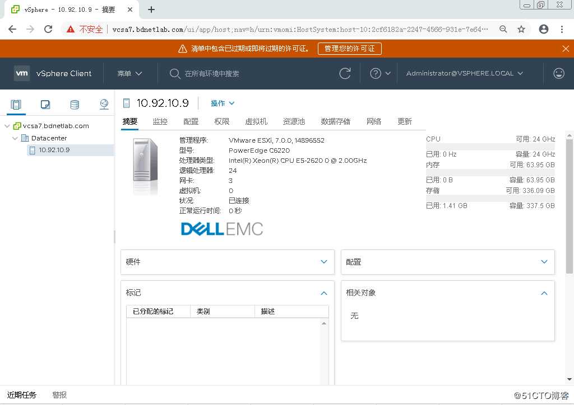Click the smiley feedback icon
Screen dimensions: 574x405
(x=559, y=73)
